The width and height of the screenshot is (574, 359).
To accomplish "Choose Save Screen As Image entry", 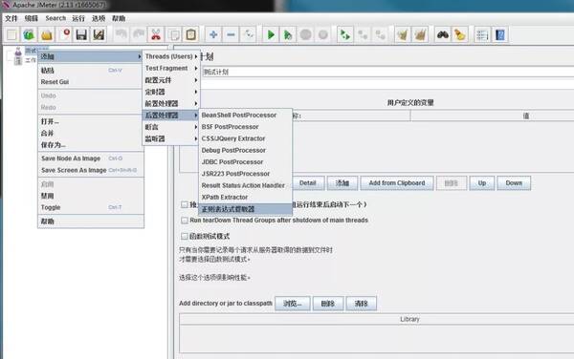I will 91,170.
